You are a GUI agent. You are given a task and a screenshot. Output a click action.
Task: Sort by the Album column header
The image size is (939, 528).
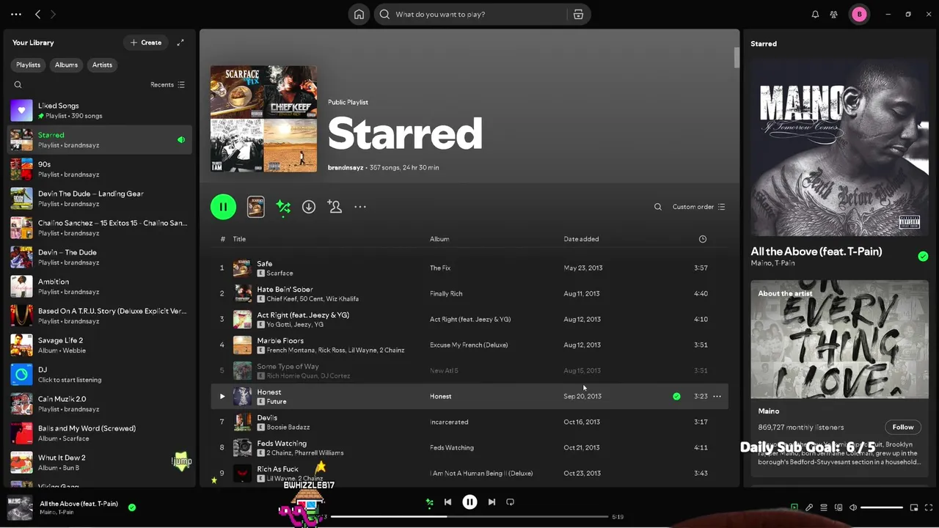(x=439, y=239)
